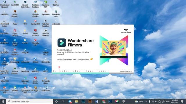Click the green loading progress bar
186x104 pixels.
(x=81, y=73)
